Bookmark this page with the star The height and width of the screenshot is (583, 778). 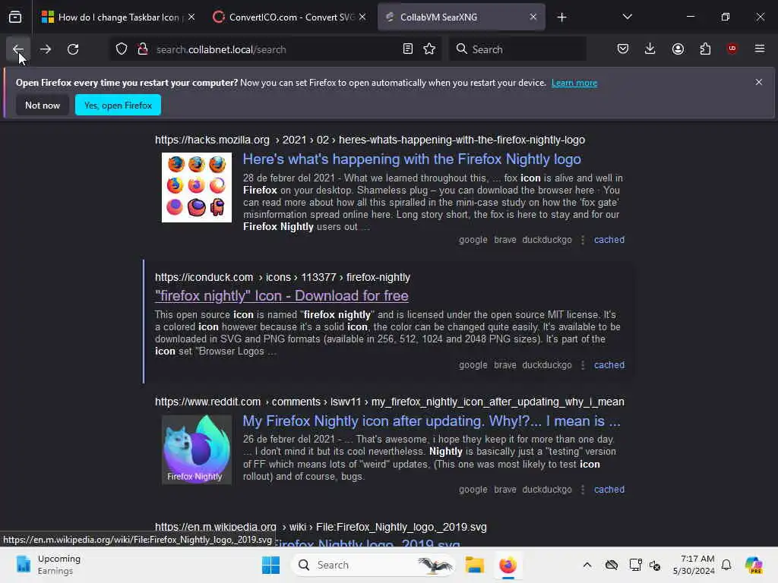[x=429, y=49]
